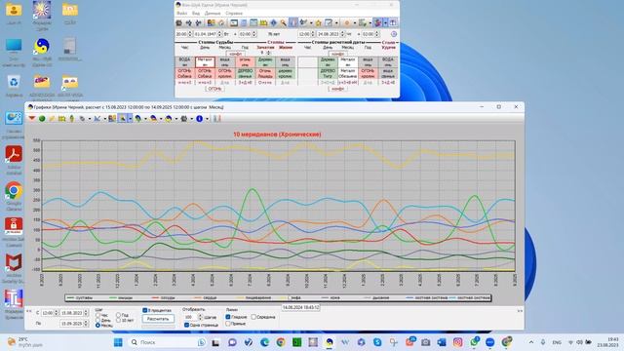Open Excel from the taskbar

[x=296, y=342]
